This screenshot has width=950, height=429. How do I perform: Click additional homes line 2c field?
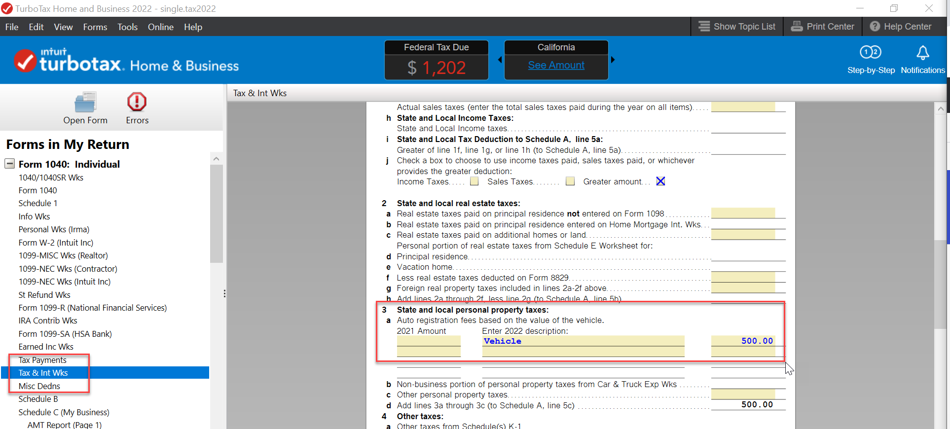click(x=743, y=235)
